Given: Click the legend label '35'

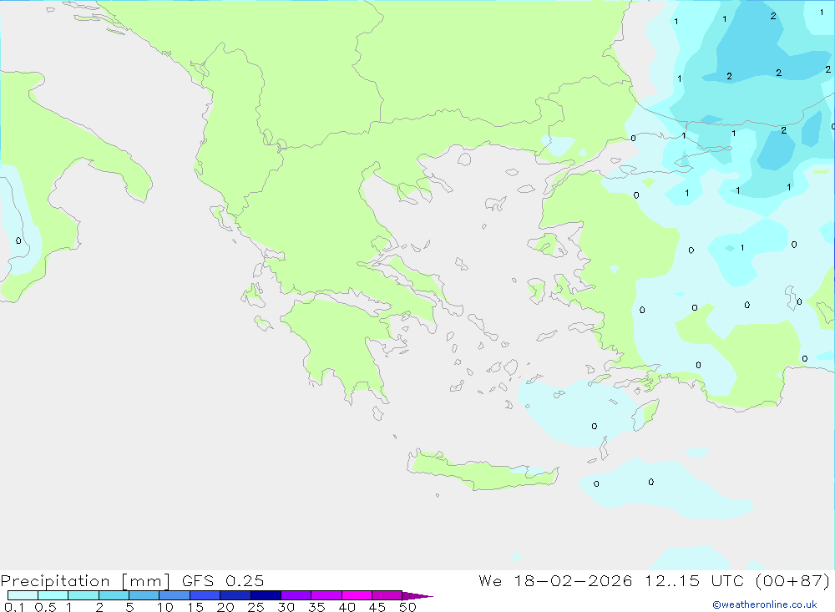Looking at the screenshot, I should point(316,607).
